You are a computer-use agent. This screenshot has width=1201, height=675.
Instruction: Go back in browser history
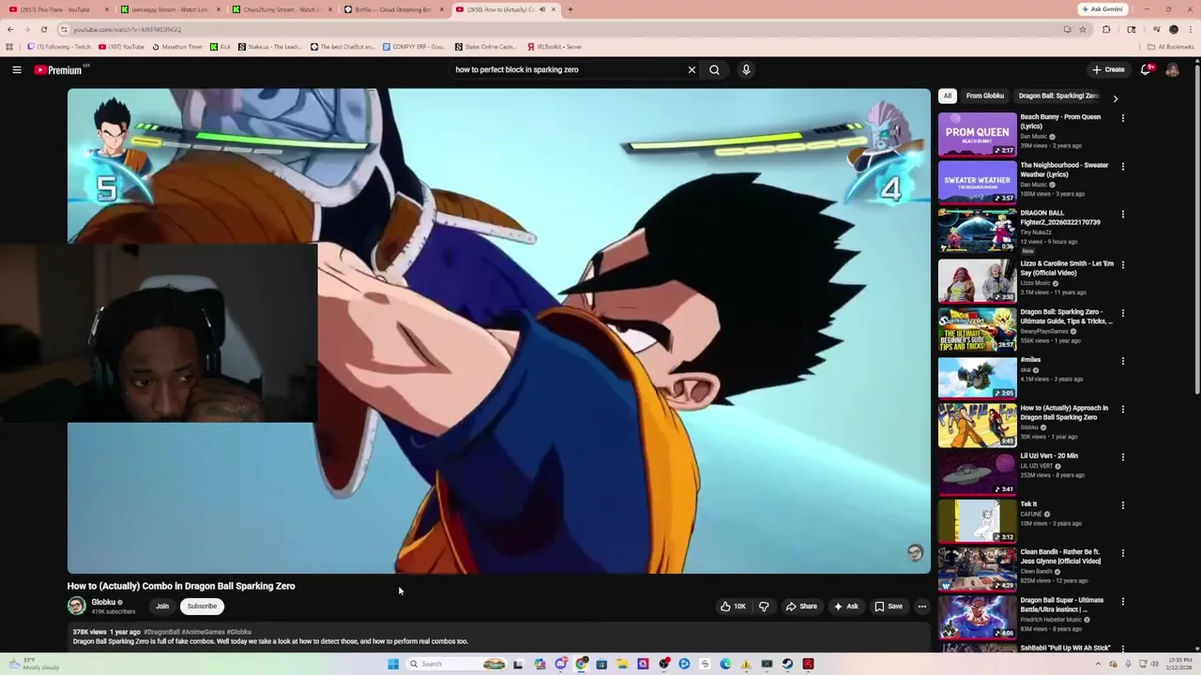[10, 29]
